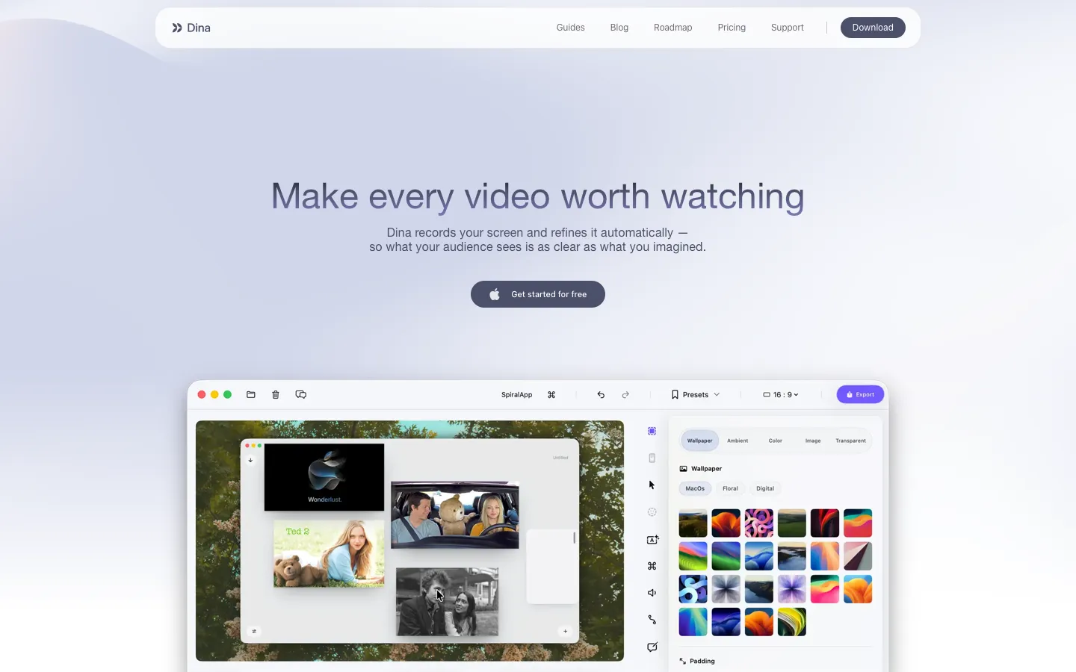Viewport: 1076px width, 672px height.
Task: Click the SpiralApp project title
Action: pos(516,395)
